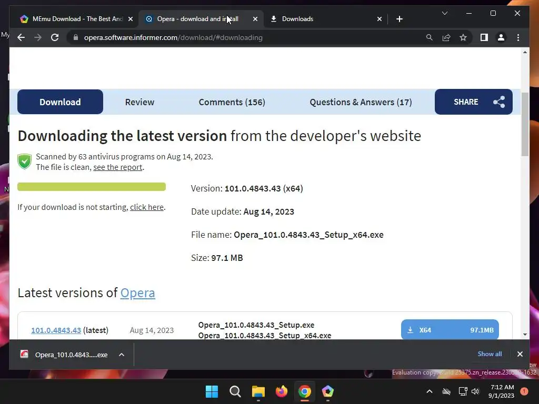Click the green download progress bar
This screenshot has width=539, height=404.
tap(92, 187)
